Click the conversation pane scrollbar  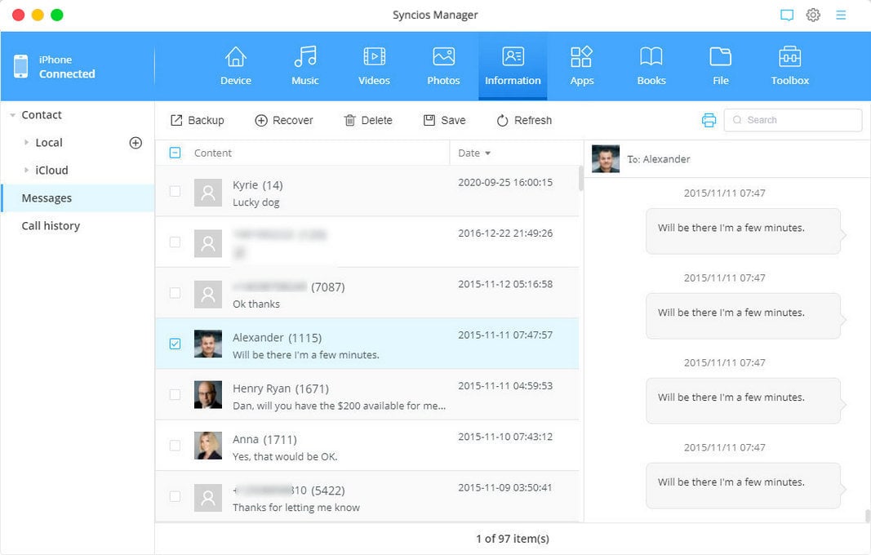click(868, 516)
